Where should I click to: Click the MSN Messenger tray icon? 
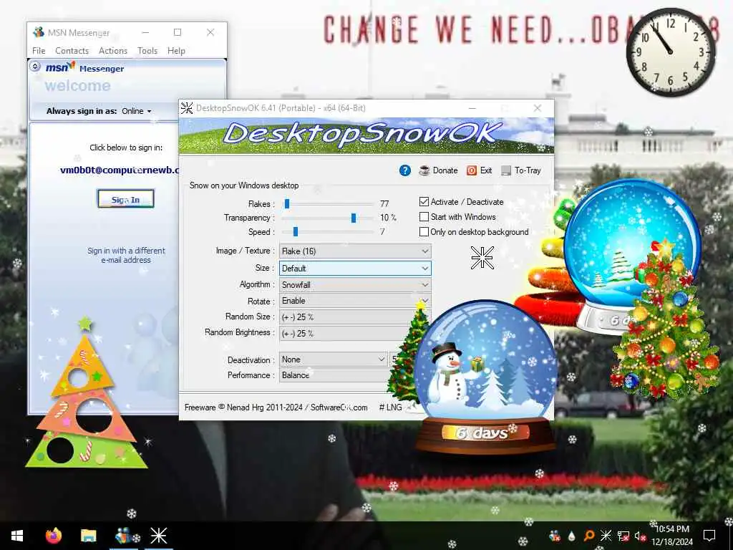[555, 536]
